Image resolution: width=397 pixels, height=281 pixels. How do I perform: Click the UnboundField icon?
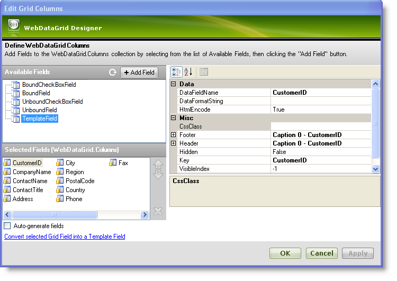click(x=15, y=110)
